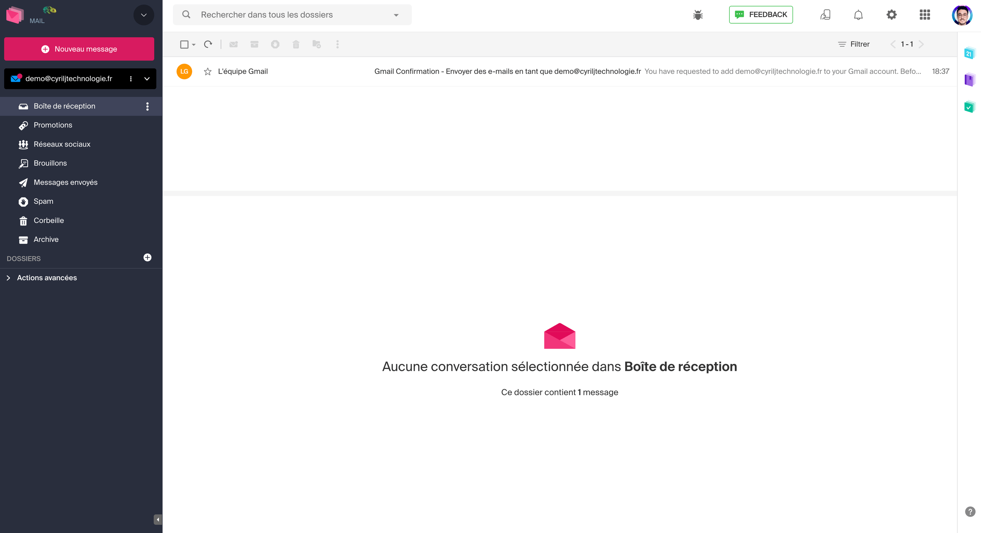Expand the Actions avancées section
This screenshot has height=533, width=981.
(x=8, y=278)
